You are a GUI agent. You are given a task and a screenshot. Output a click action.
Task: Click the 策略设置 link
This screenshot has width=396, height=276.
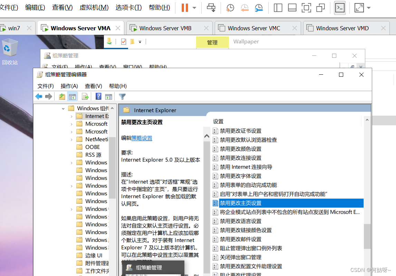142,138
